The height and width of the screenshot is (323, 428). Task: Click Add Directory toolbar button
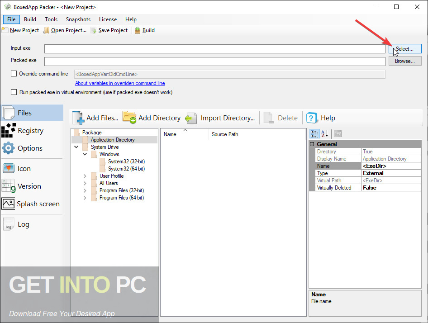tap(152, 118)
